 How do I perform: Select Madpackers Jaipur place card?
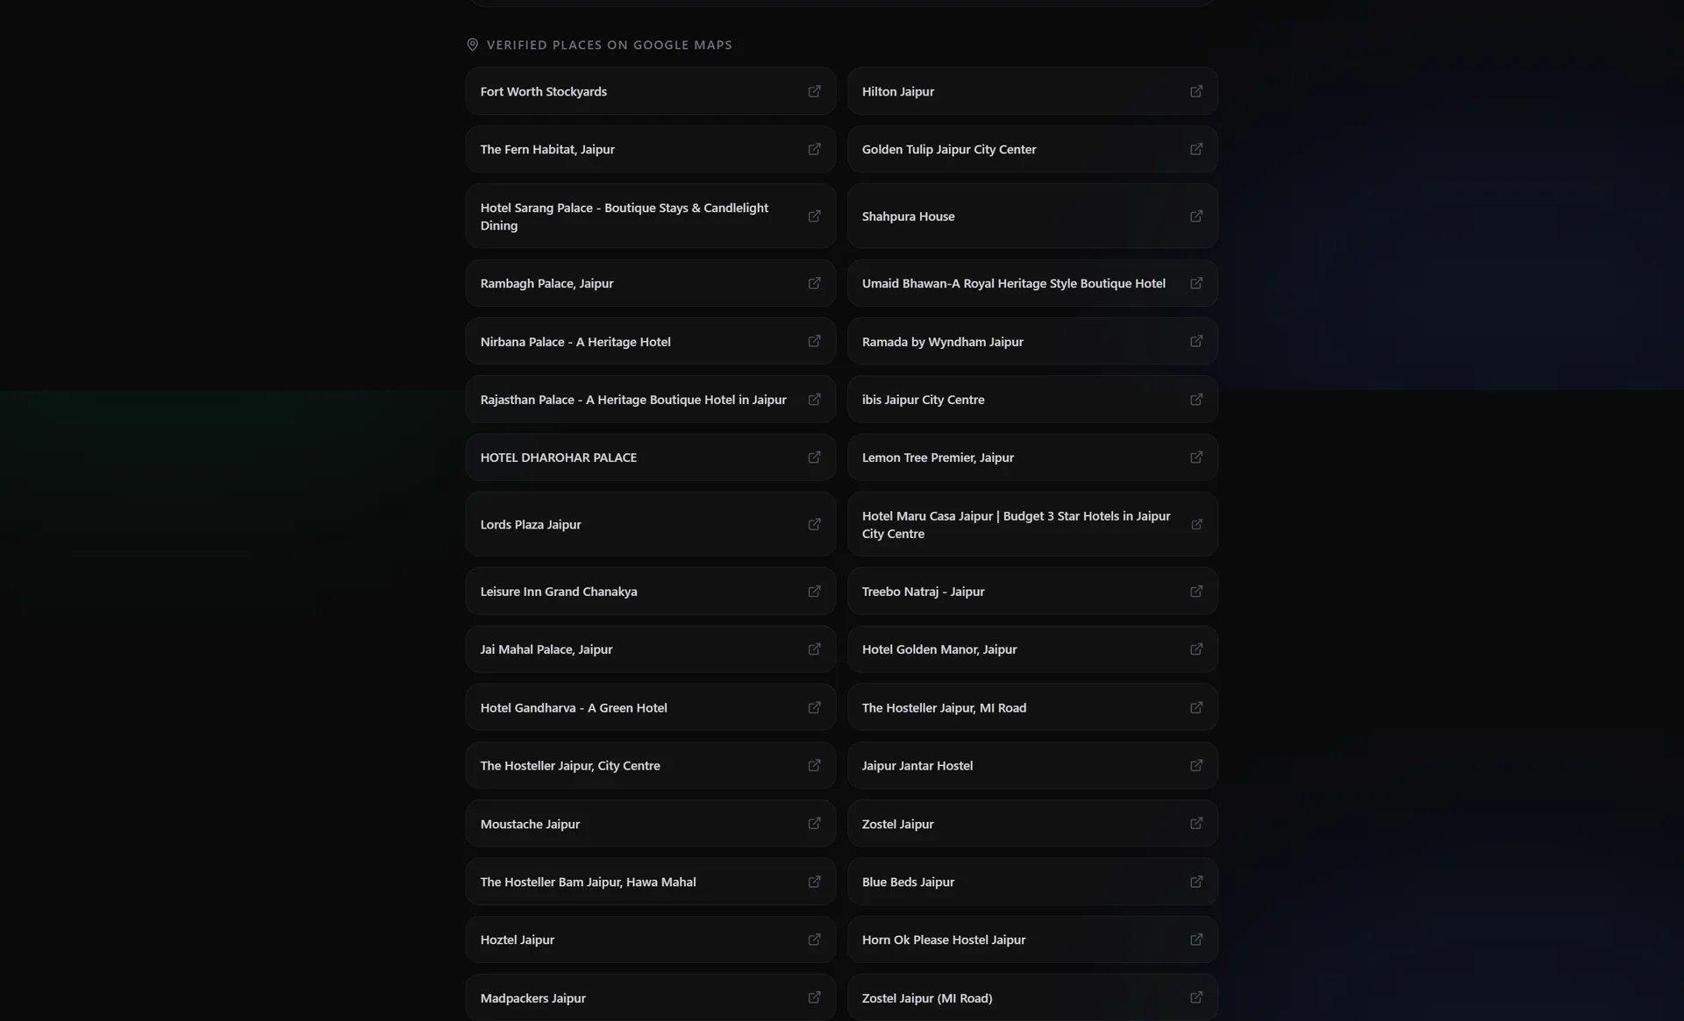650,997
